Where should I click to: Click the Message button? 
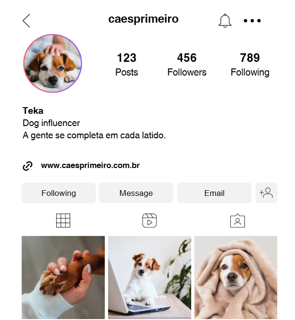click(136, 193)
